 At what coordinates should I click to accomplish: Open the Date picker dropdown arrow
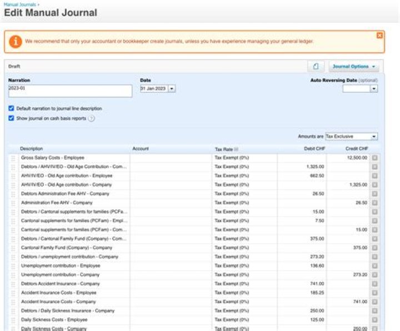tap(172, 88)
